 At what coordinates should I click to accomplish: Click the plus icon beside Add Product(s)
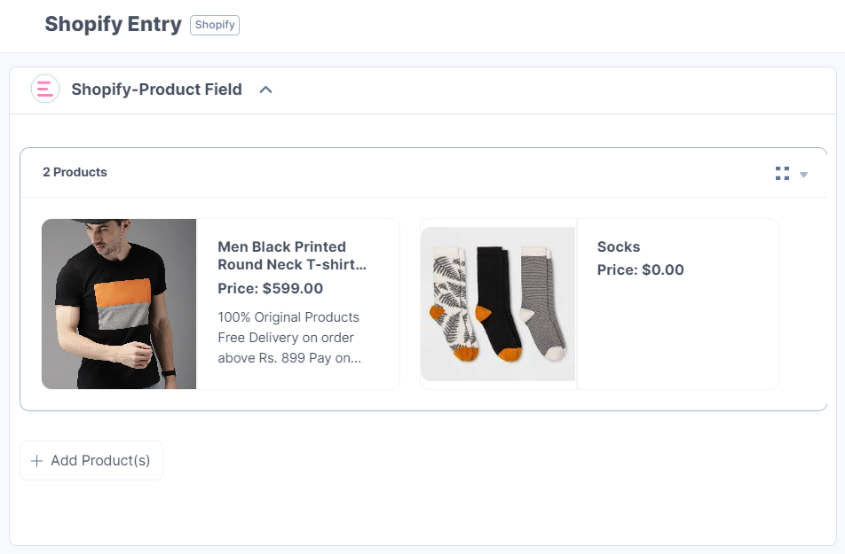36,460
